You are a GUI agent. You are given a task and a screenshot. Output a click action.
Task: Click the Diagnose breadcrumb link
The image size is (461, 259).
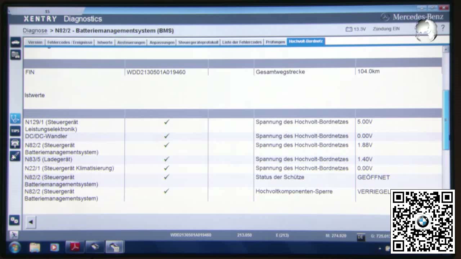pyautogui.click(x=35, y=31)
